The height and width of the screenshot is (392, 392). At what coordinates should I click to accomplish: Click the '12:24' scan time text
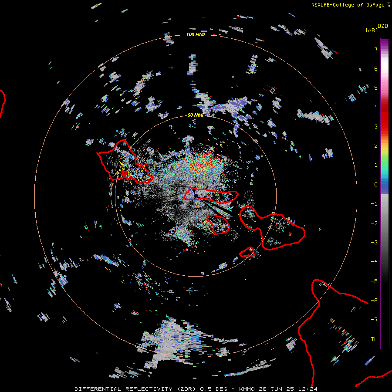click(x=308, y=389)
